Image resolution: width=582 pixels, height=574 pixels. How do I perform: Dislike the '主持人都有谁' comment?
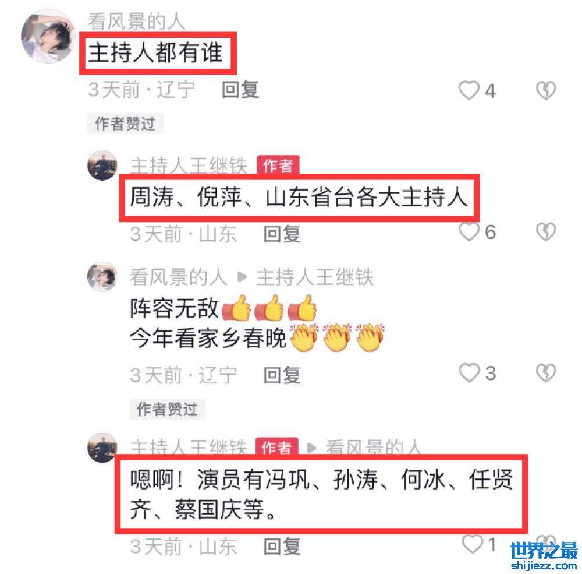click(546, 90)
